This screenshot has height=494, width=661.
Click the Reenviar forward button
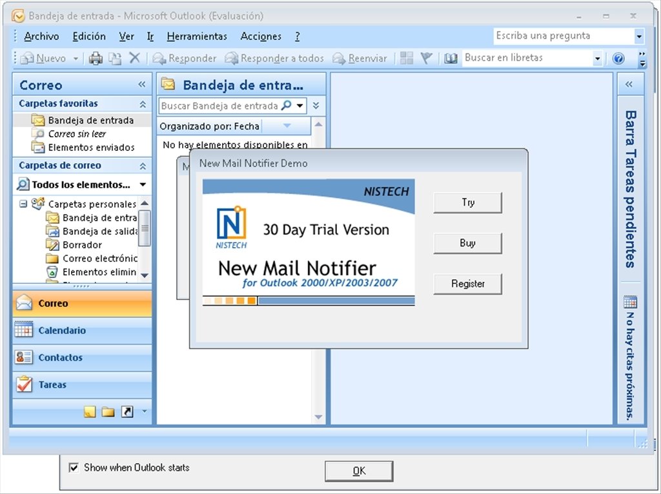[360, 58]
